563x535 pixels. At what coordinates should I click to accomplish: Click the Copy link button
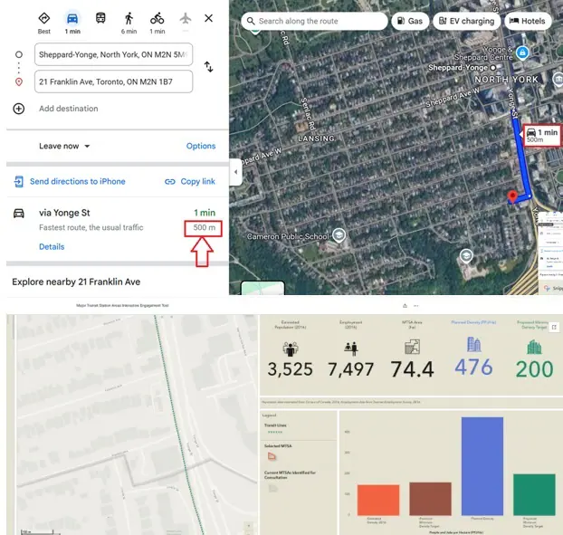[x=190, y=181]
